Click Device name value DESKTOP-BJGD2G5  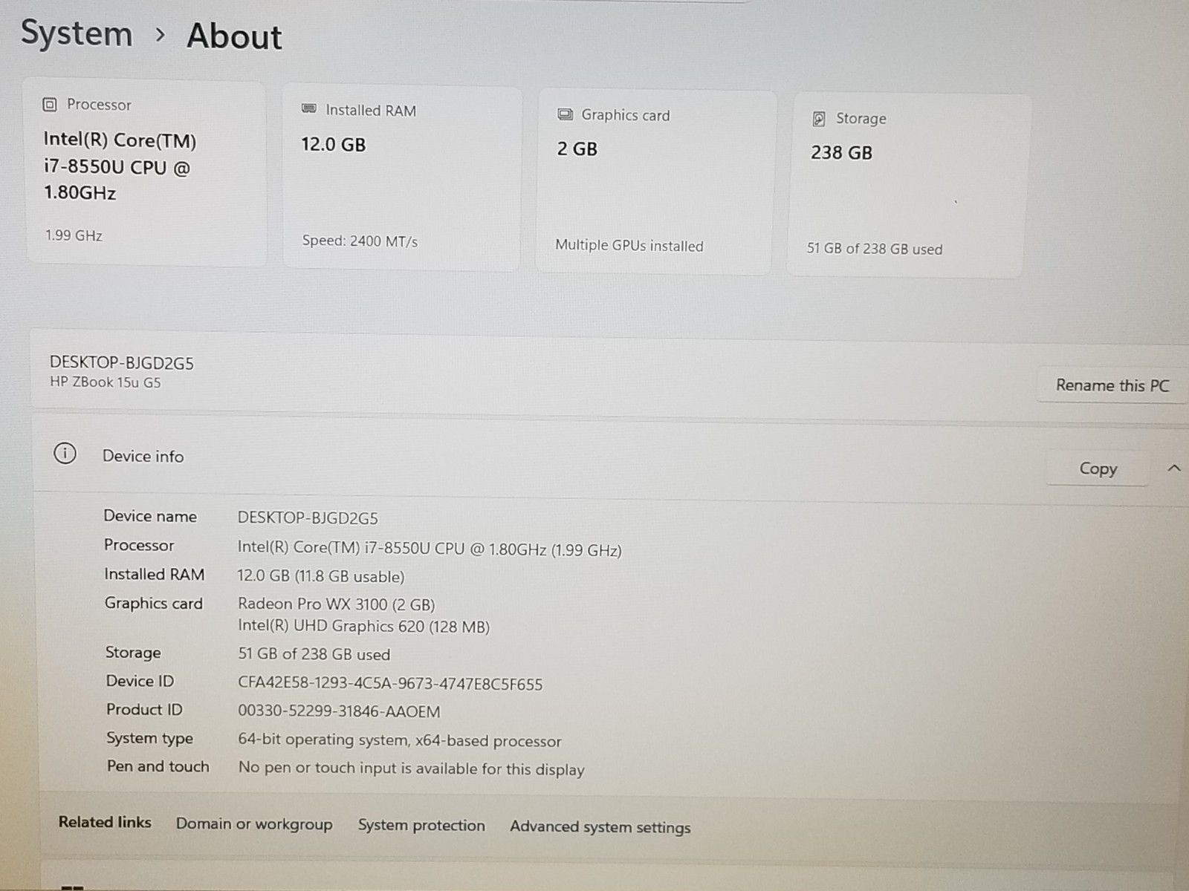click(308, 518)
